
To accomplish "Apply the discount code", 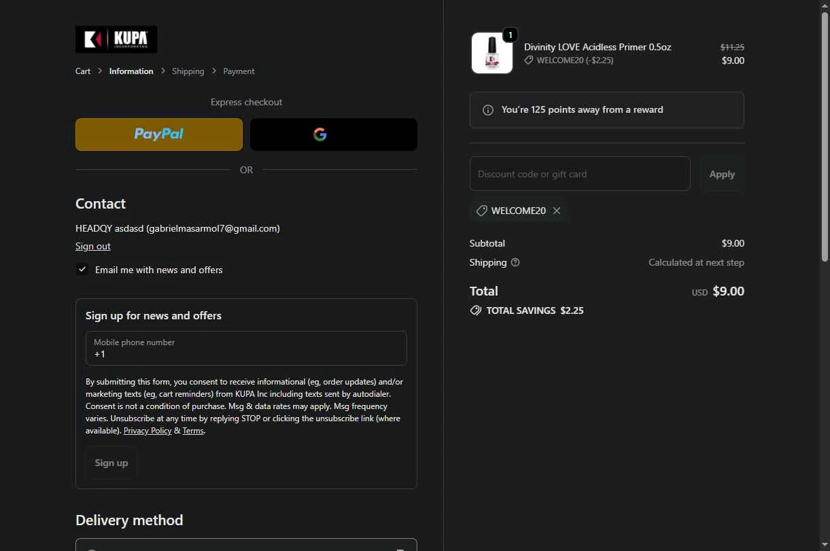I will 722,174.
